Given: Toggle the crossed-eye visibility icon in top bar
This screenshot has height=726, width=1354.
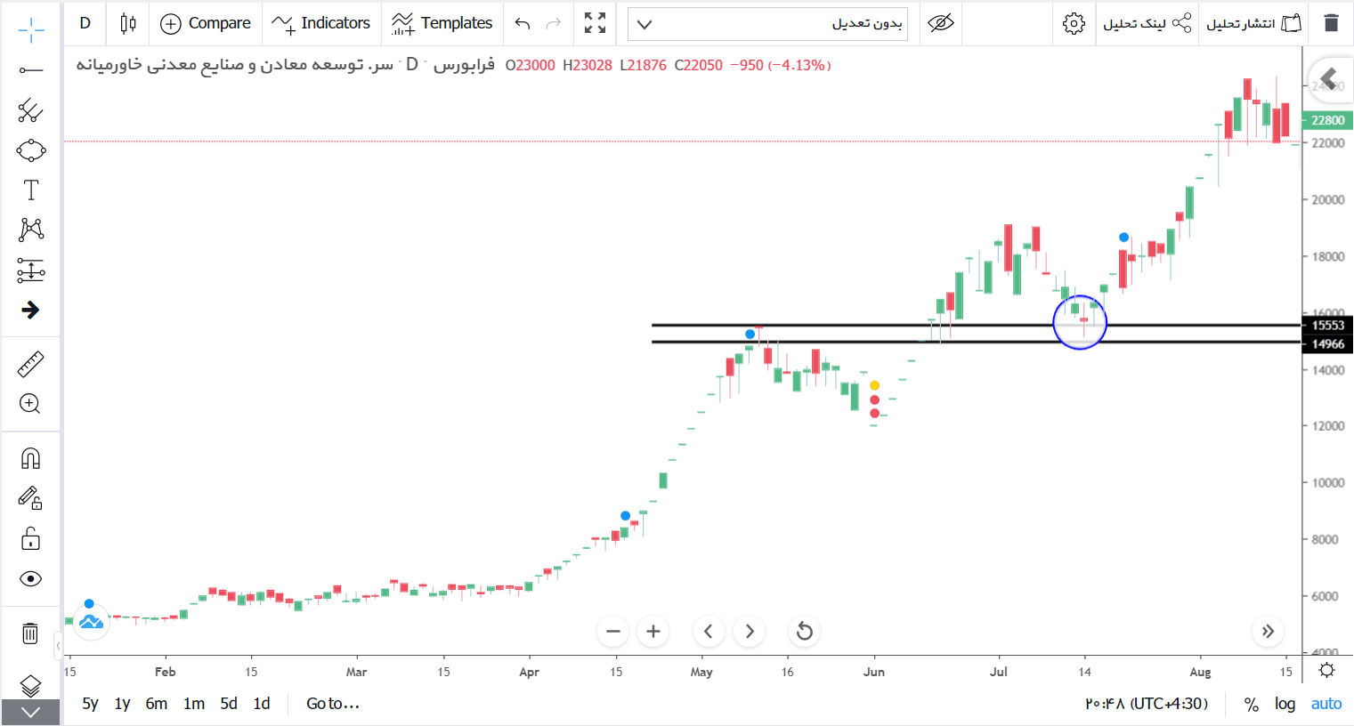Looking at the screenshot, I should point(941,23).
